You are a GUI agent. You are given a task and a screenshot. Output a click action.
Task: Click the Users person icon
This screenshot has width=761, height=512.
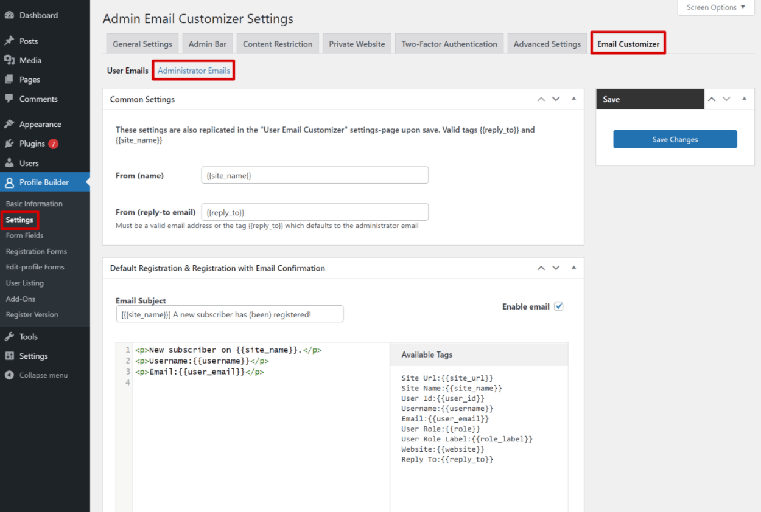(9, 163)
